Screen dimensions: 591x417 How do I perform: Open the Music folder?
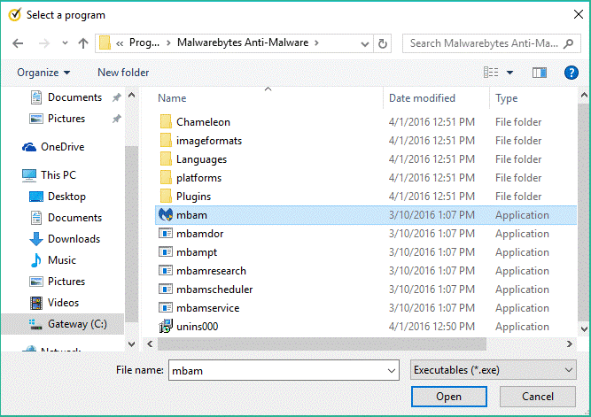pos(53,260)
